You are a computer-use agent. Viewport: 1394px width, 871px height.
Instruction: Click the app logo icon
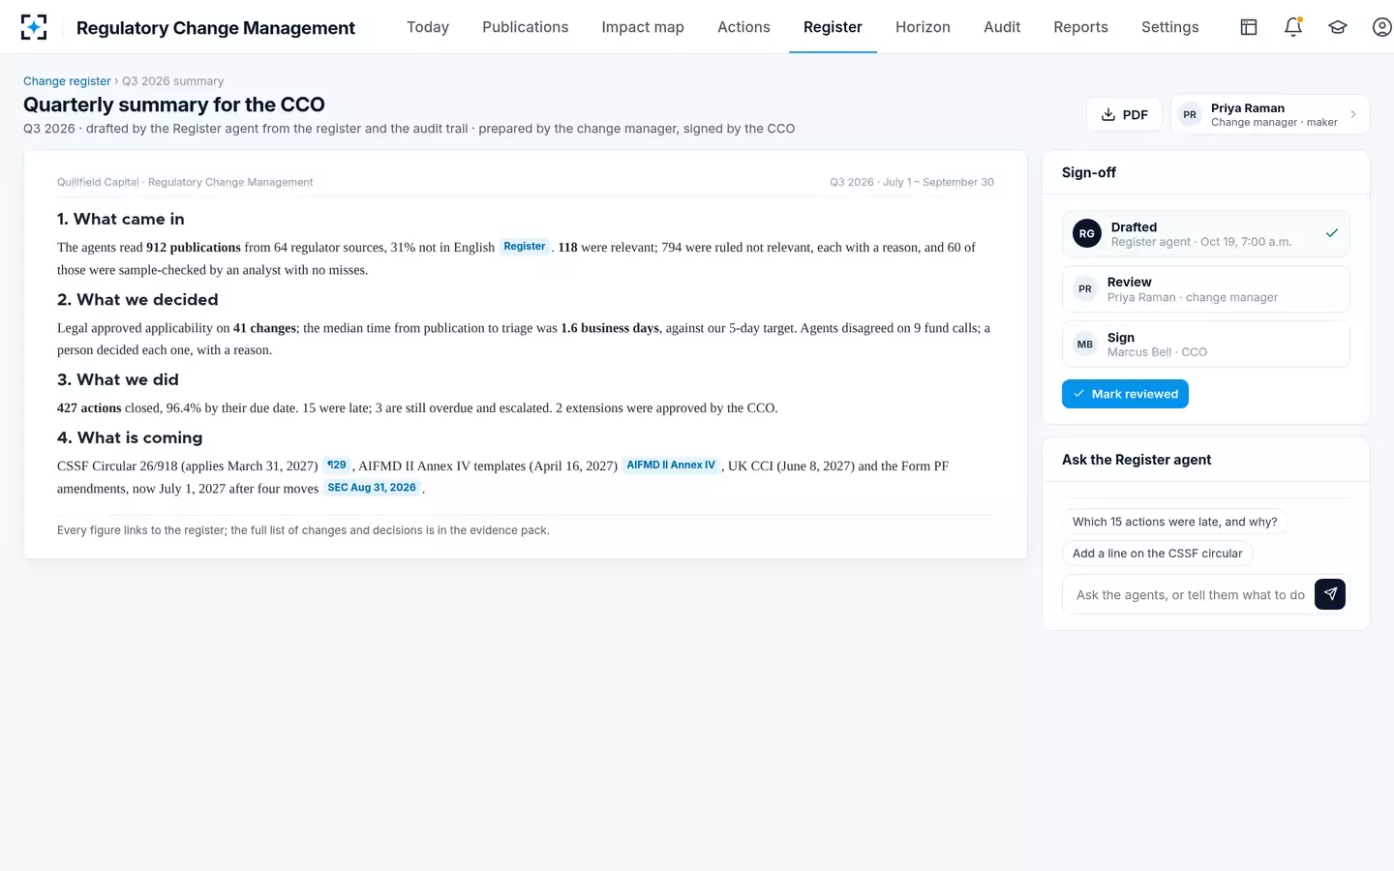(x=34, y=27)
